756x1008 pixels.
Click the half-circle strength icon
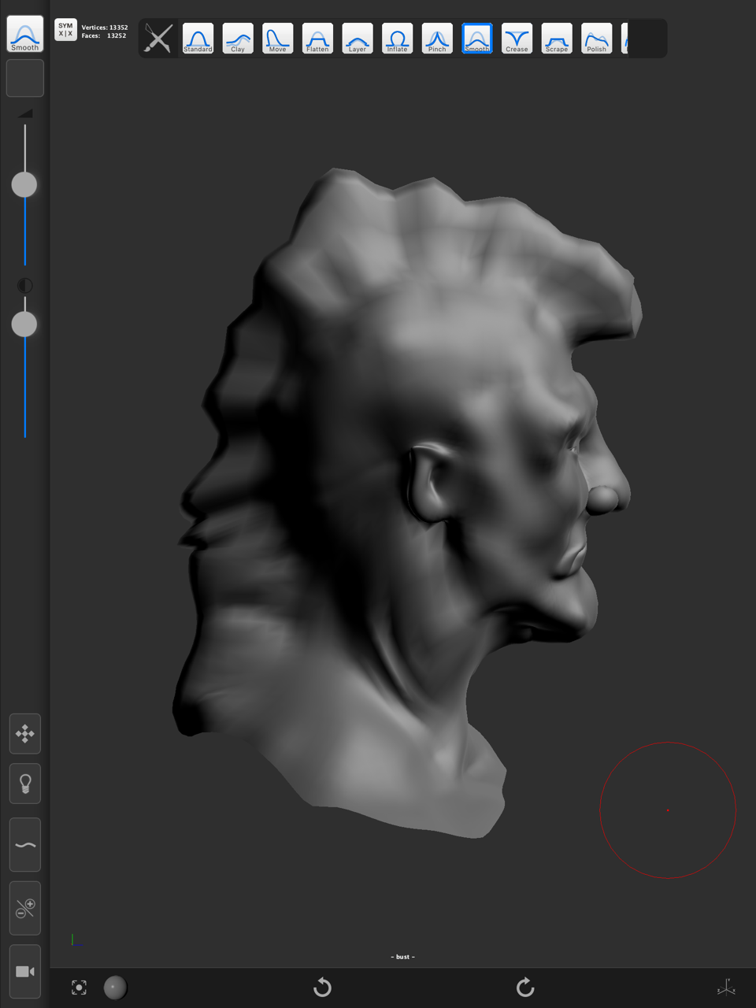(x=25, y=285)
